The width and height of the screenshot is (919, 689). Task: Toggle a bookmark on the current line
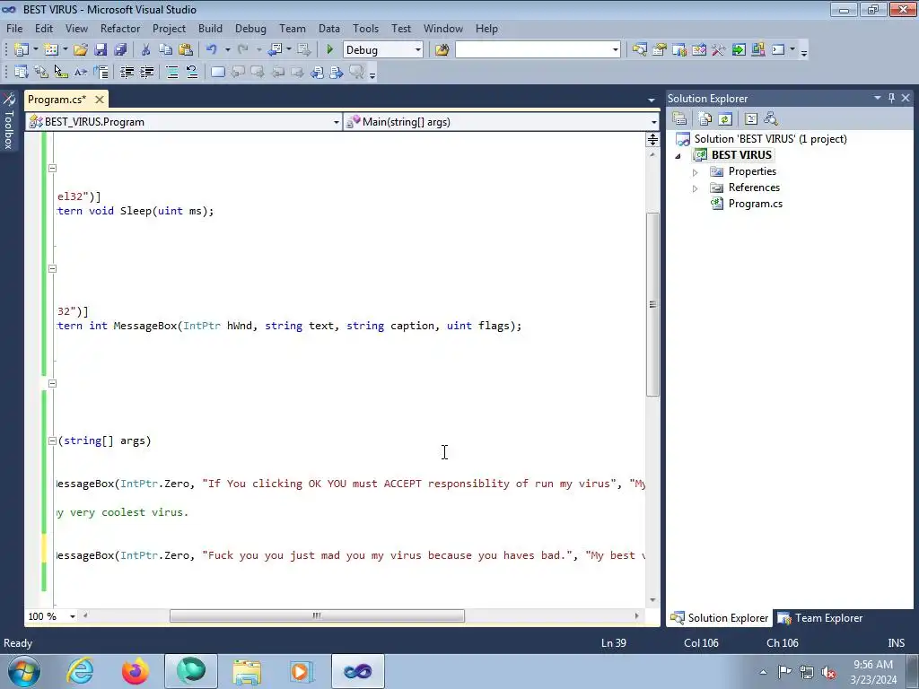(x=217, y=72)
